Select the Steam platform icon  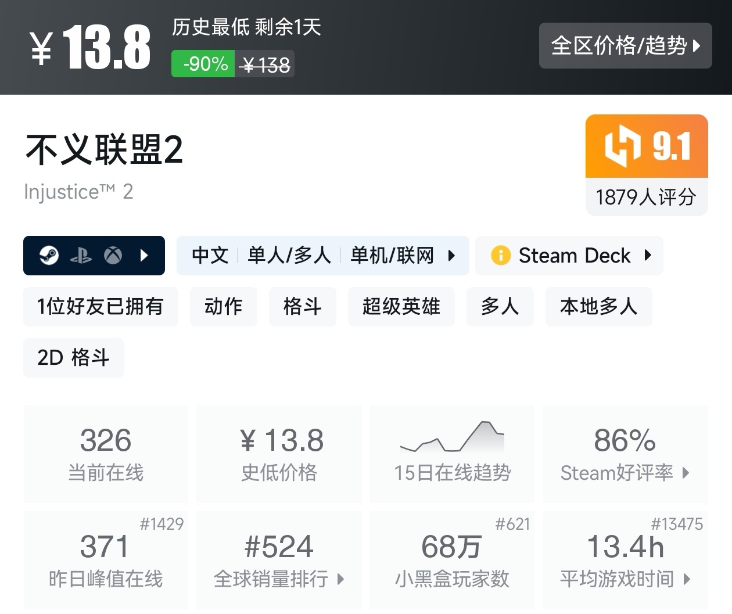51,255
